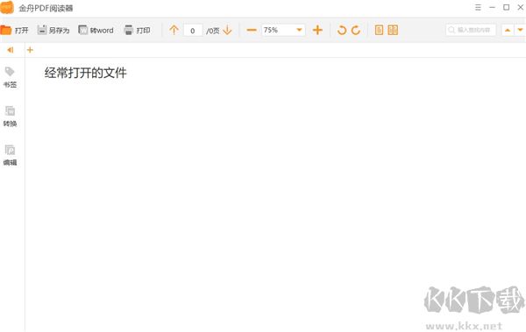
Task: Zoom out with the minus icon
Action: click(x=252, y=30)
